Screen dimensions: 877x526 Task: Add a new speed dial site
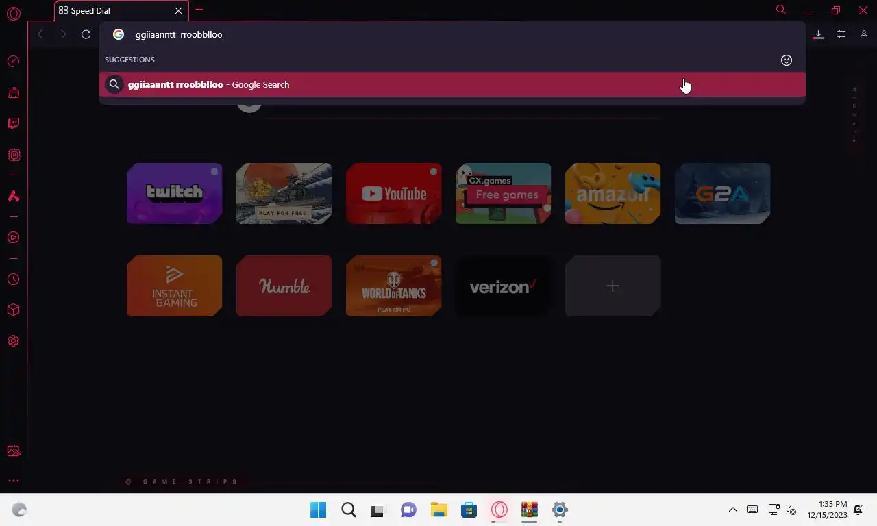click(x=613, y=286)
